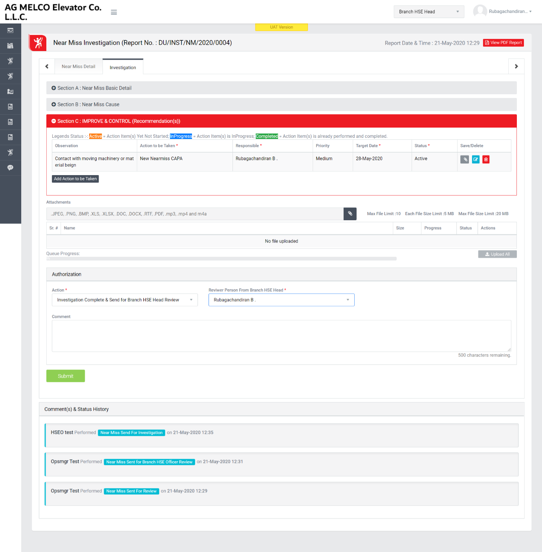Screen dimensions: 542x552
Task: Click the gray paperclip icon in action row
Action: pos(465,159)
